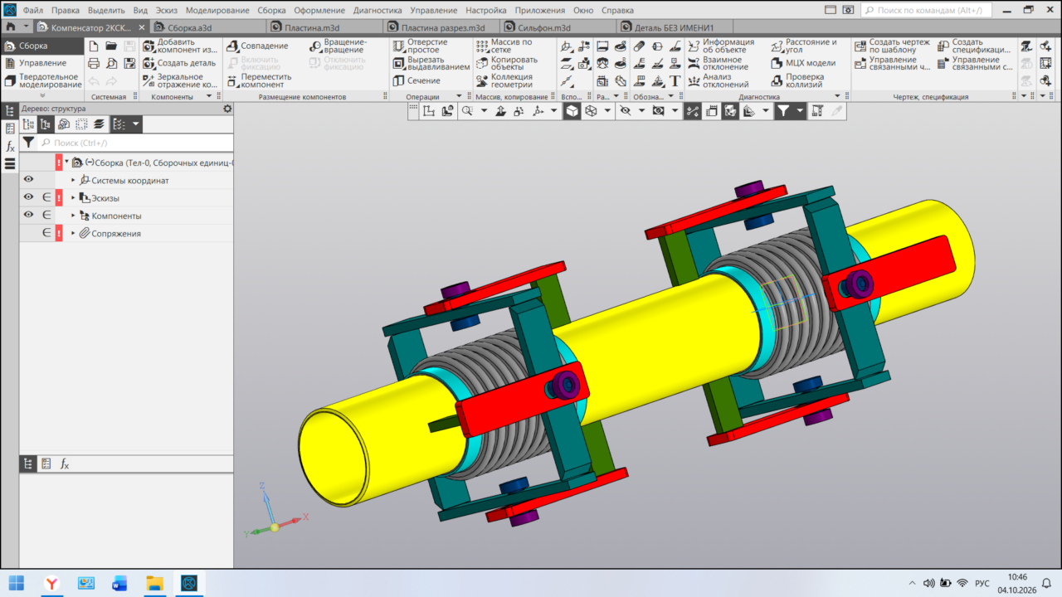Expand the 'Компоненты' tree node
Image resolution: width=1062 pixels, height=597 pixels.
[73, 216]
